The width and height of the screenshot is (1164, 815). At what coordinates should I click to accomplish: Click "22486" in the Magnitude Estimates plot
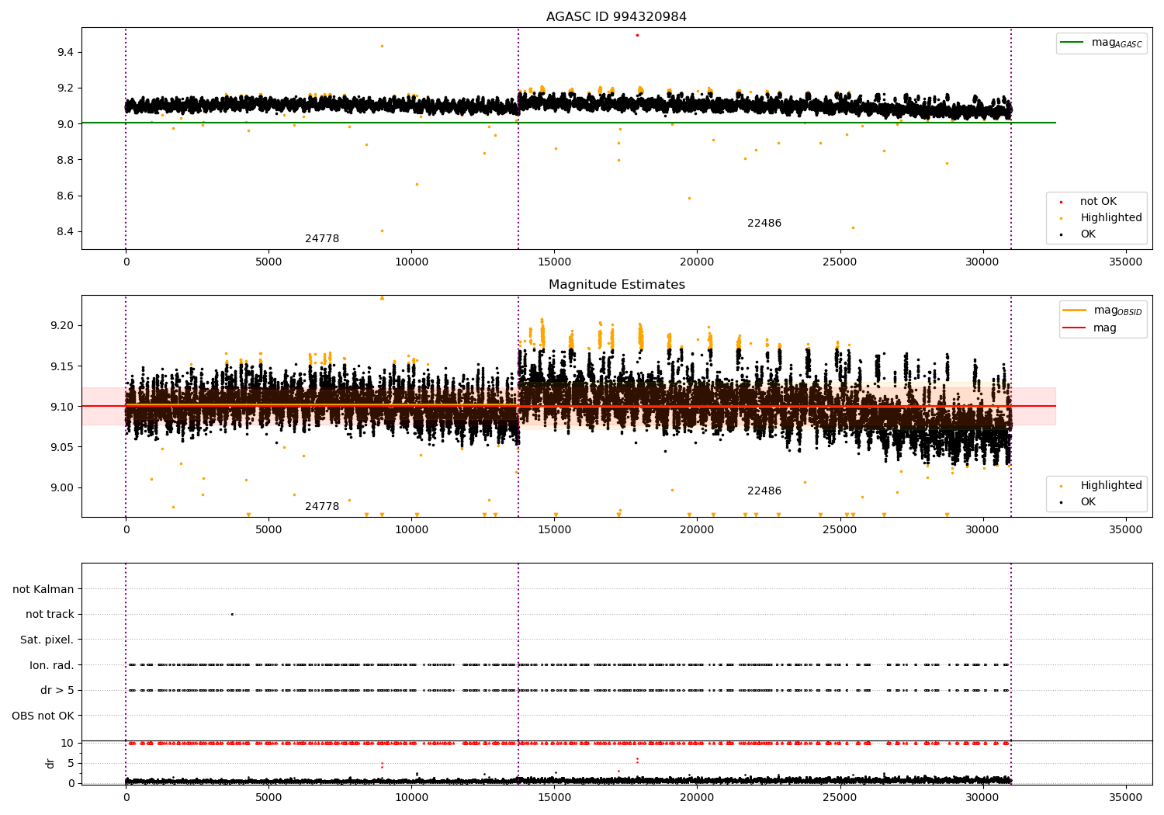[764, 491]
